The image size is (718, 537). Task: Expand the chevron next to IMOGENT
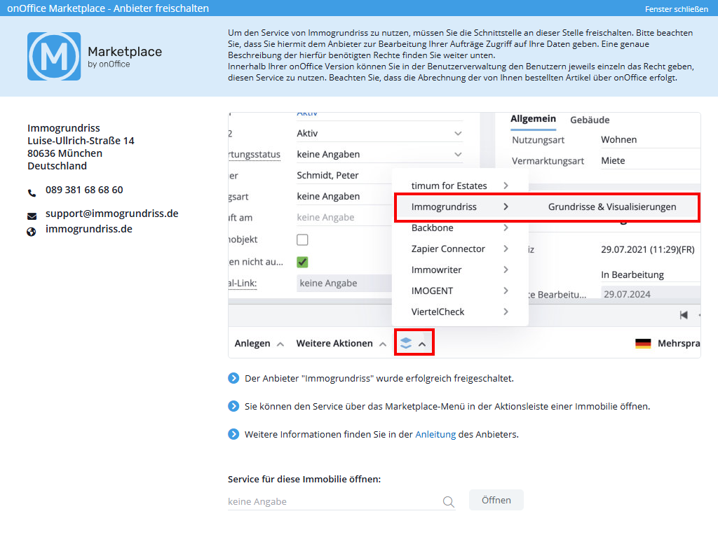point(506,291)
